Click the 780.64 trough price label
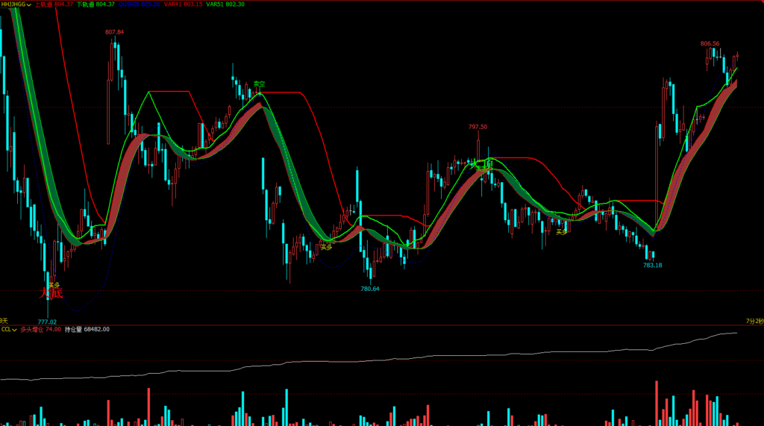Viewport: 764px width, 426px height. [x=370, y=289]
